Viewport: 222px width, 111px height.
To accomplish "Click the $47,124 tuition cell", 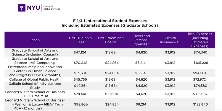I will point(80,52).
